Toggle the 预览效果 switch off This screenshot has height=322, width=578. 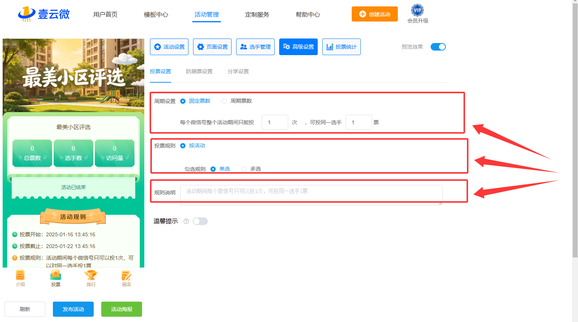coord(438,47)
